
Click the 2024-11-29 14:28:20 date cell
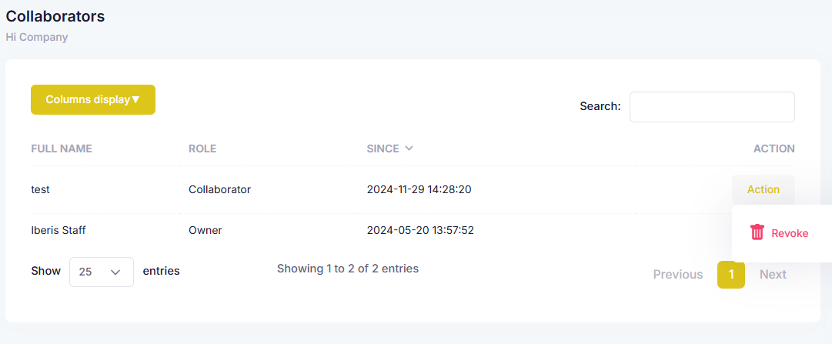click(419, 189)
